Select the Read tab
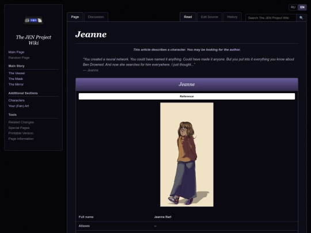The height and width of the screenshot is (233, 311). click(188, 17)
